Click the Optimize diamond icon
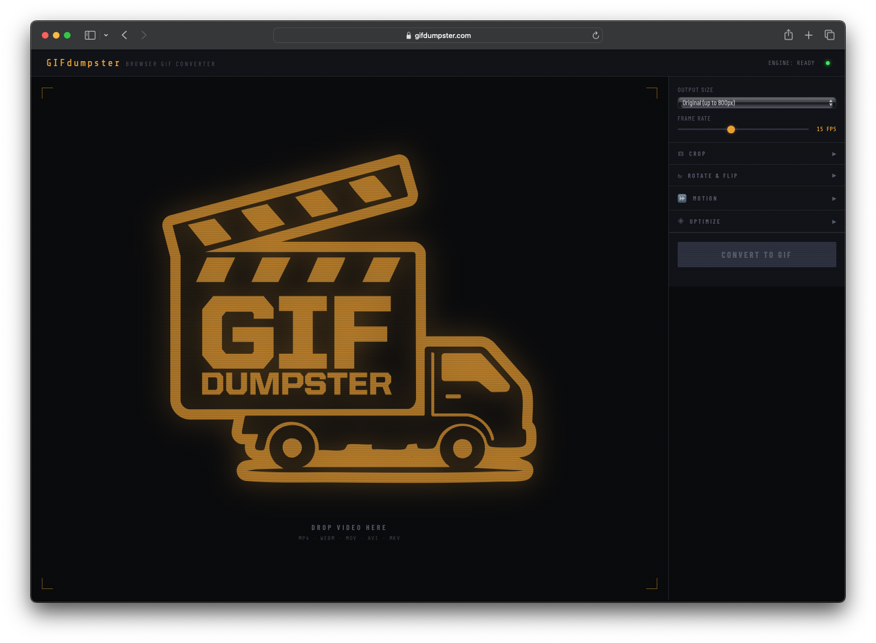 [x=681, y=221]
